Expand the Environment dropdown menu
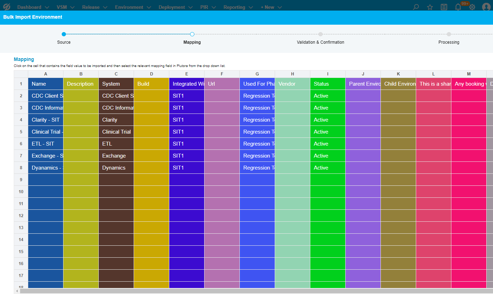 pos(133,7)
